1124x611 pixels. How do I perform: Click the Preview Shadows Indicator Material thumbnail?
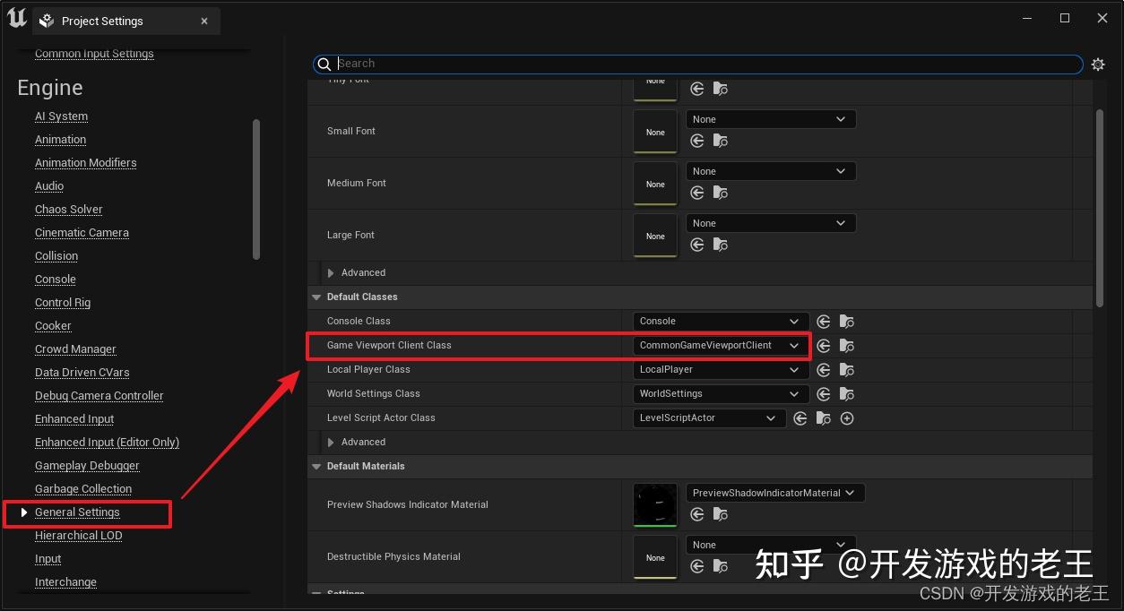click(x=654, y=504)
